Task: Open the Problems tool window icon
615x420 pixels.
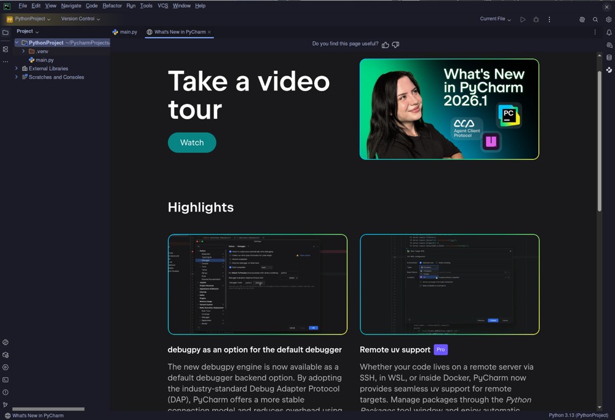Action: tap(6, 392)
